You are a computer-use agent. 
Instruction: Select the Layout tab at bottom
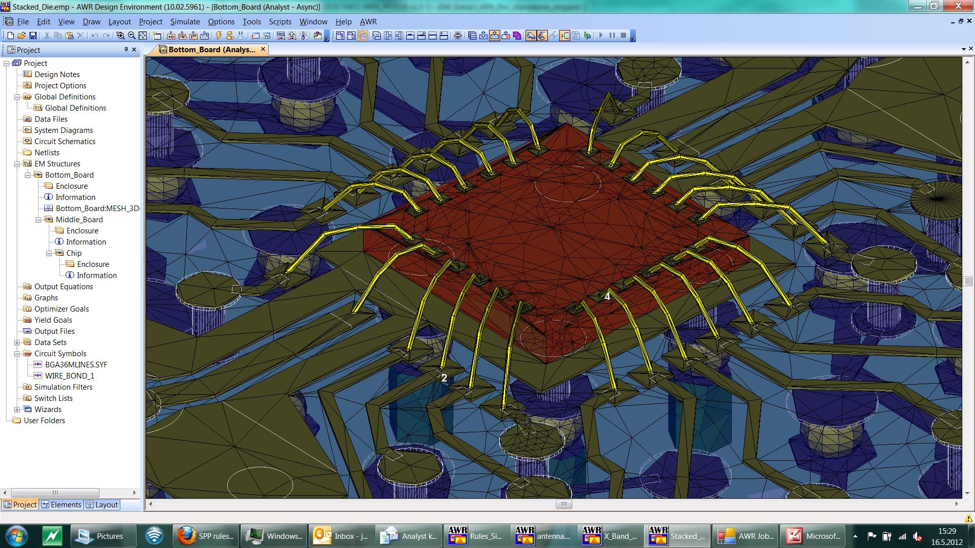pyautogui.click(x=102, y=504)
